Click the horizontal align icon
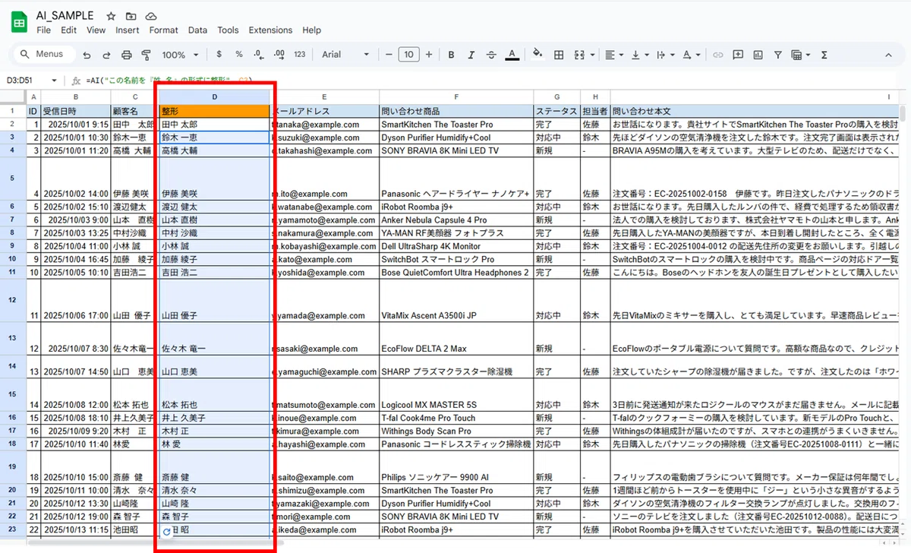Screen dimensions: 911x553 (x=610, y=55)
